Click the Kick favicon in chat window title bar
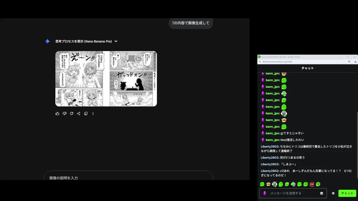 point(259,57)
